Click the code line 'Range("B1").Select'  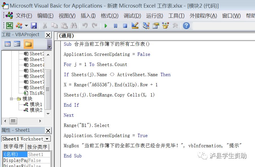point(86,125)
